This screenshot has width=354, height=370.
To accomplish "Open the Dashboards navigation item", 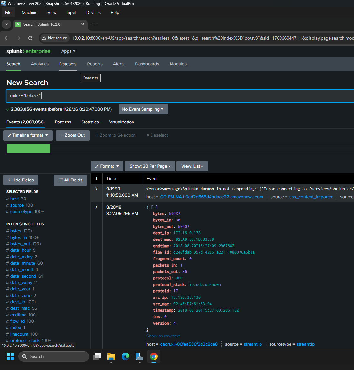I will tap(147, 64).
